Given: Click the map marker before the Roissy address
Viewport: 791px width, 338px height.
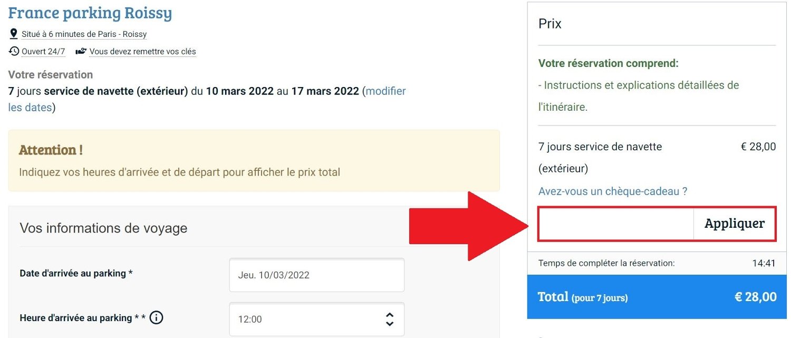Looking at the screenshot, I should pyautogui.click(x=14, y=33).
